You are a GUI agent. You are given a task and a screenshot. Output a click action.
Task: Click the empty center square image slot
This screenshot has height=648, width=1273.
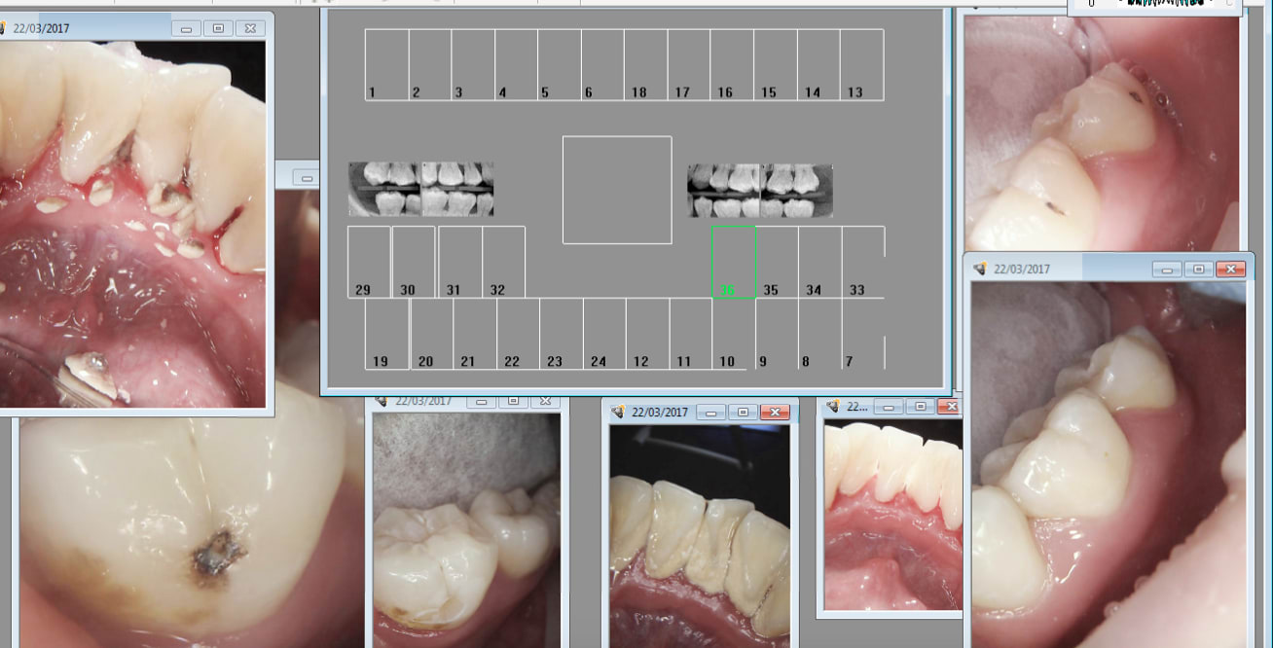(617, 190)
